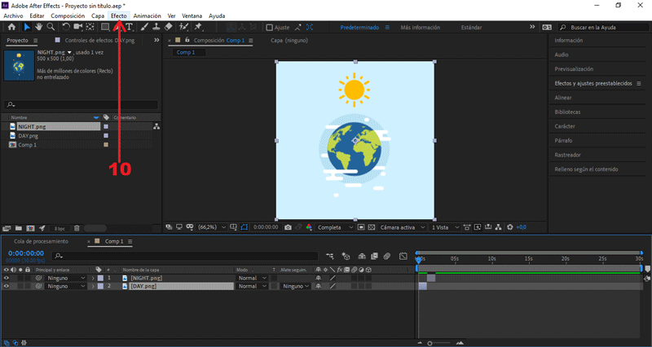
Task: Switch to the Estándar workspace
Action: point(472,28)
